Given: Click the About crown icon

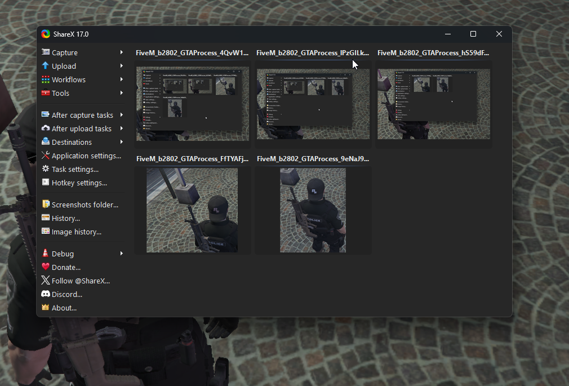Looking at the screenshot, I should [x=46, y=307].
